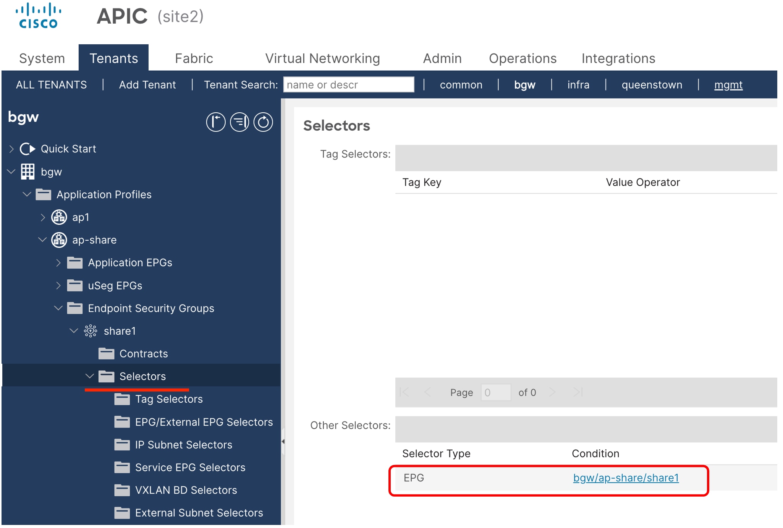Click the circular refresh icon in the bgw panel

(x=263, y=122)
